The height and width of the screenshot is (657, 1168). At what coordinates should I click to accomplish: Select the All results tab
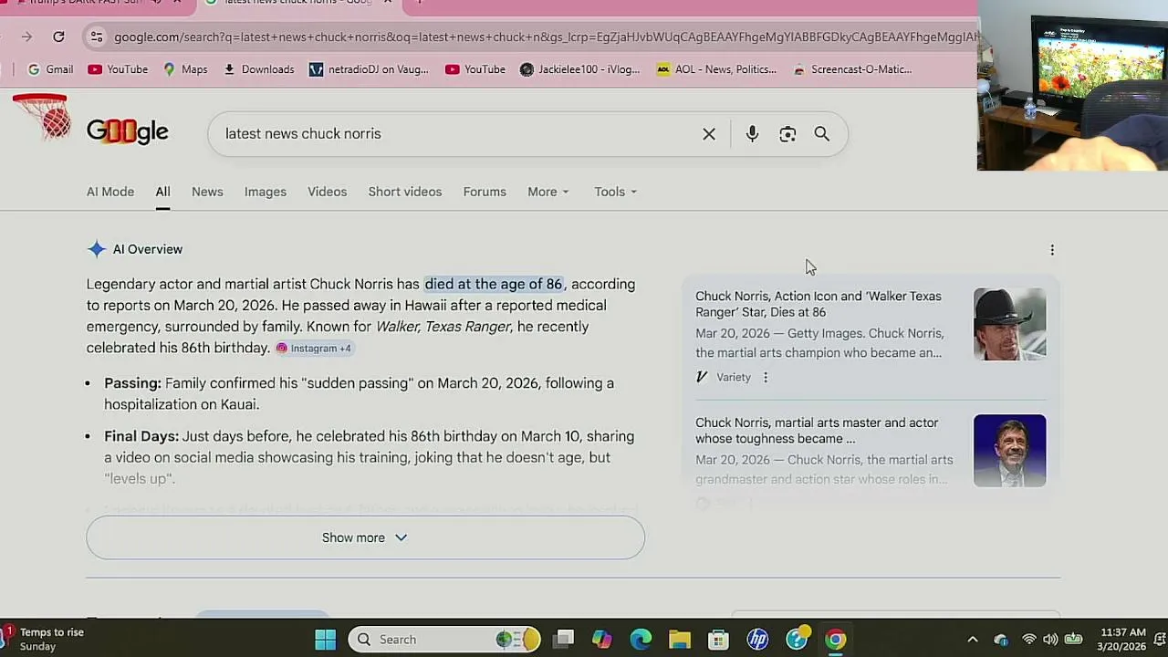click(x=162, y=192)
